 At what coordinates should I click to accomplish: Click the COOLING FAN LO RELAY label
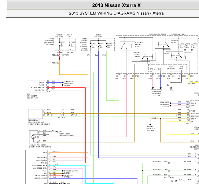click(x=137, y=54)
